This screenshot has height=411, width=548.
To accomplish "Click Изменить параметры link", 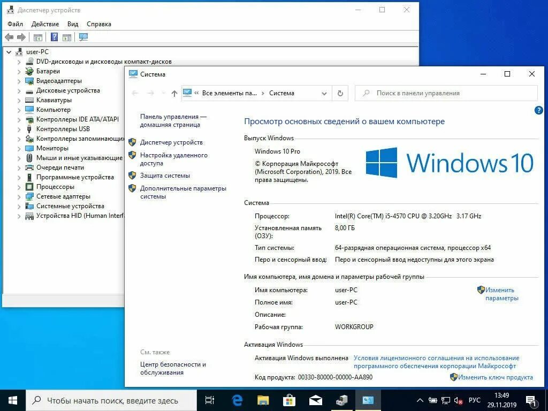I will pos(501,294).
